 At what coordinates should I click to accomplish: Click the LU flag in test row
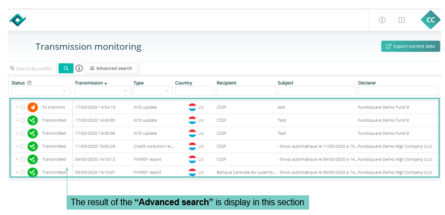coord(192,107)
